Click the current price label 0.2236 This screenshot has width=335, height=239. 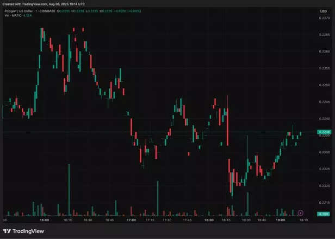(x=324, y=132)
